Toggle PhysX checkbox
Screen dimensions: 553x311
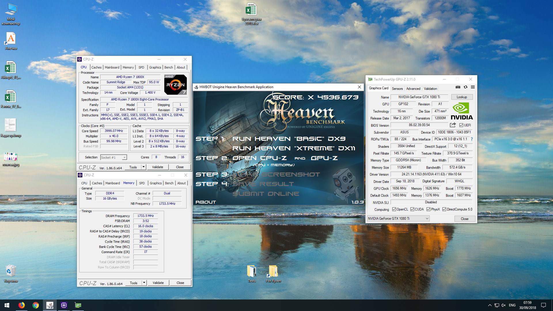428,209
